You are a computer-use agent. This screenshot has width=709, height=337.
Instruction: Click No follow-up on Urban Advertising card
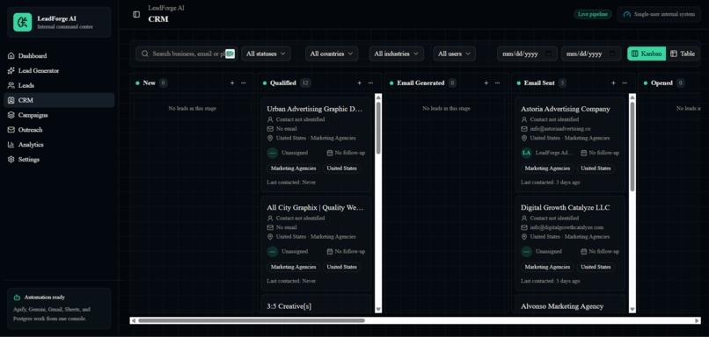(x=346, y=153)
